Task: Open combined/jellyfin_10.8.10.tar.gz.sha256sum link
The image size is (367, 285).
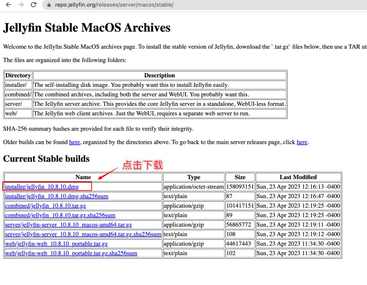Action: coord(60,215)
